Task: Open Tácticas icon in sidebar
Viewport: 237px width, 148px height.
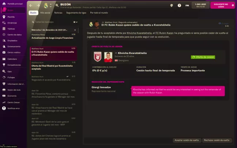Action: (x=4, y=29)
